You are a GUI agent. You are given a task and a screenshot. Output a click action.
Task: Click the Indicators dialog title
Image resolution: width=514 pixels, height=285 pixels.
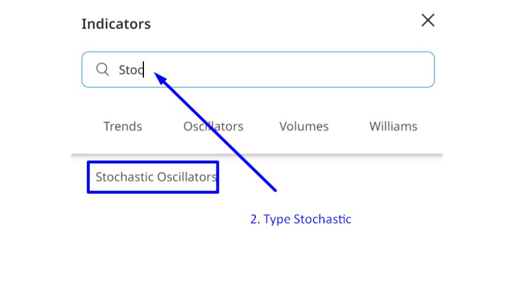click(x=116, y=24)
